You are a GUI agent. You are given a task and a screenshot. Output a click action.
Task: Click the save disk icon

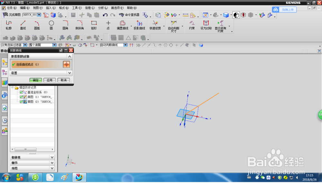(x=73, y=15)
